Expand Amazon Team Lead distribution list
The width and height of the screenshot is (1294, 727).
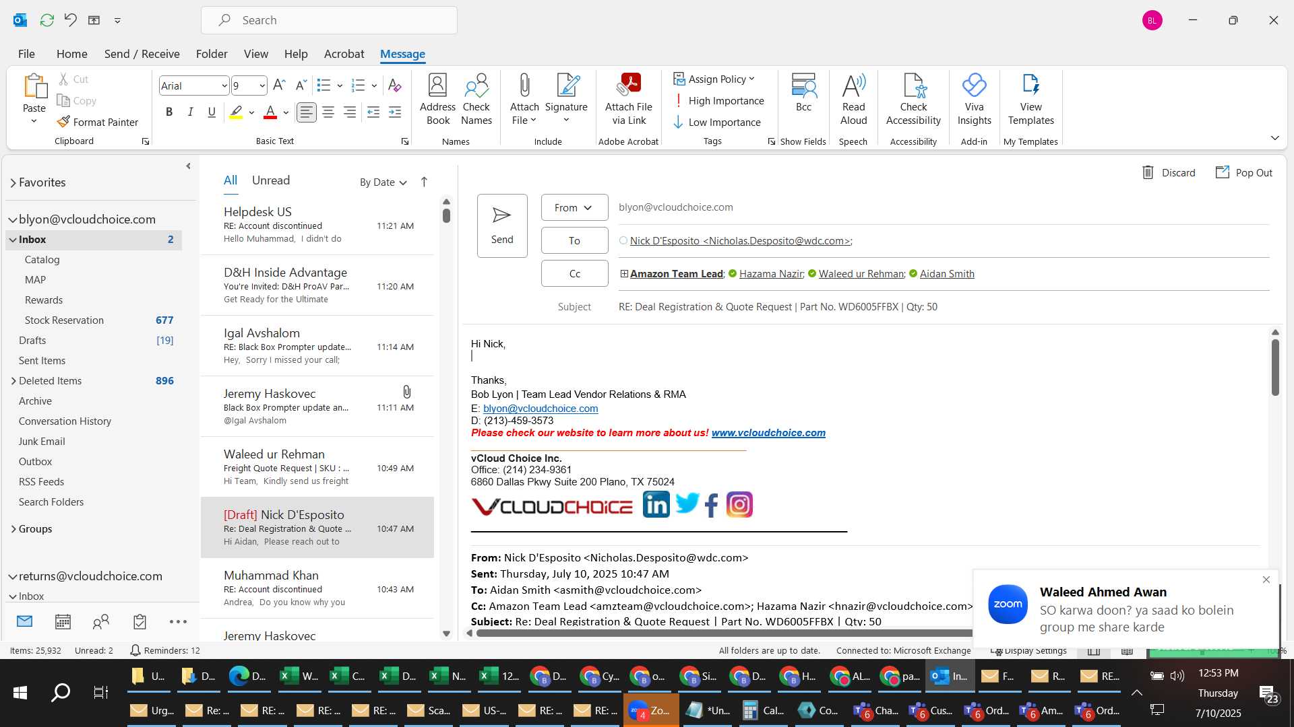[x=624, y=274]
